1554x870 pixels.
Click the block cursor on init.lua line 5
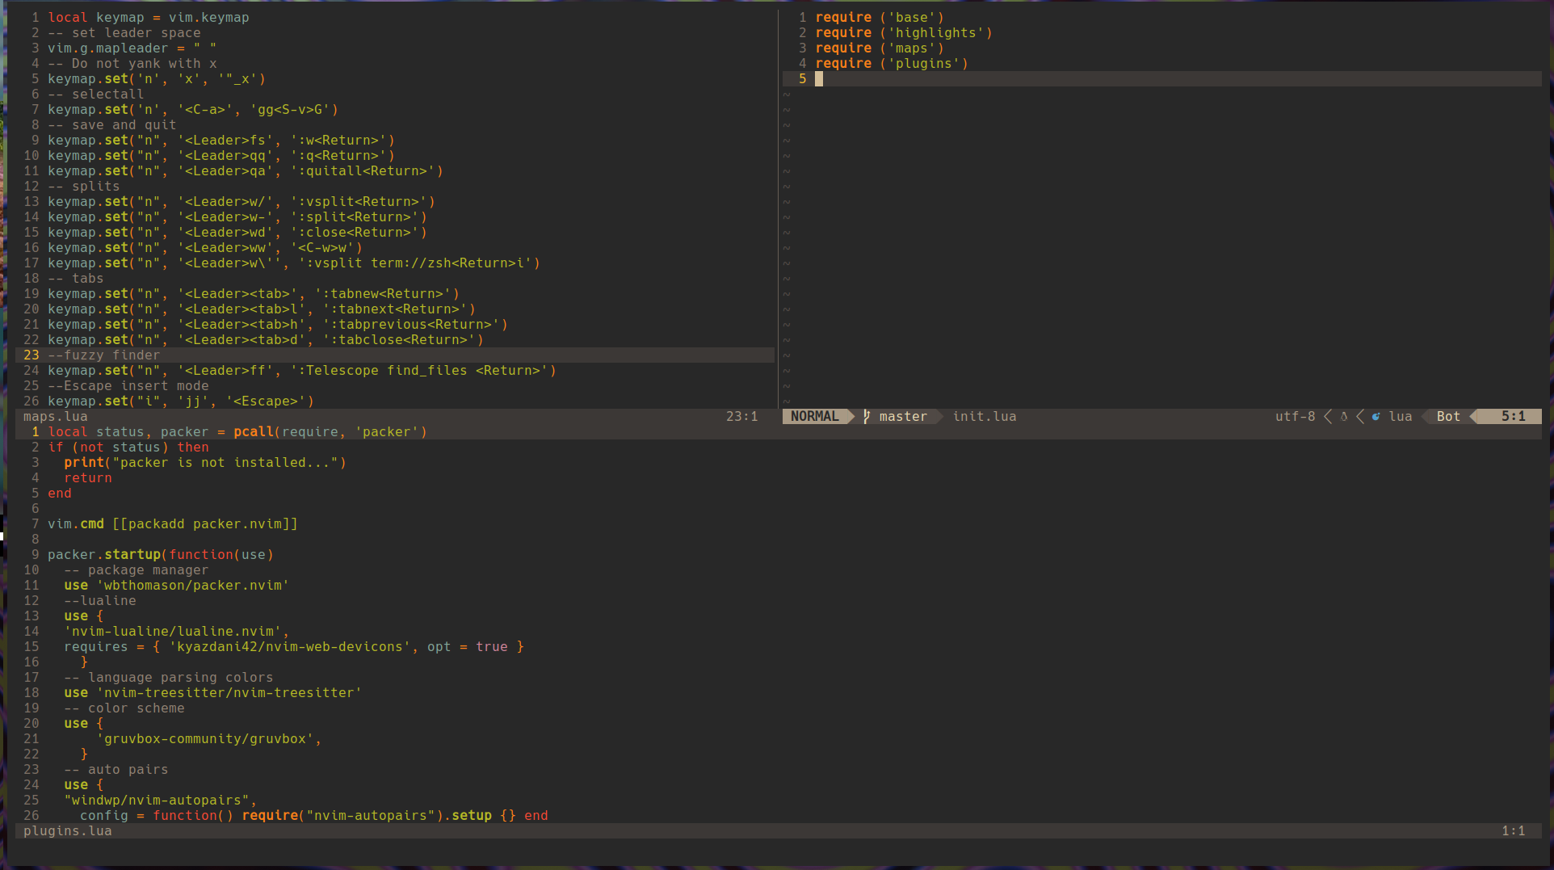pyautogui.click(x=819, y=79)
